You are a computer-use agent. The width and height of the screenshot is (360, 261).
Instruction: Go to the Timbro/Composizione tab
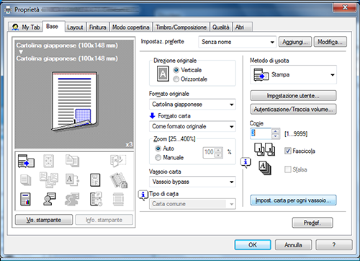click(181, 27)
